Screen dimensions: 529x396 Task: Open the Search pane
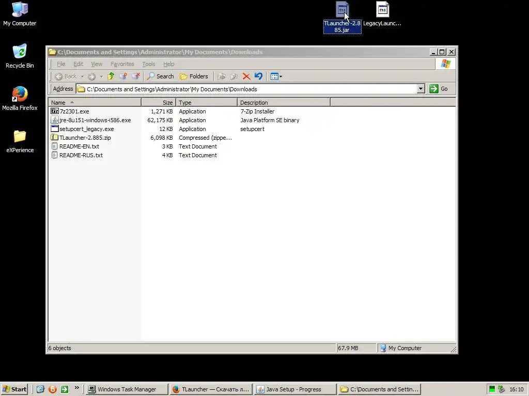[160, 76]
